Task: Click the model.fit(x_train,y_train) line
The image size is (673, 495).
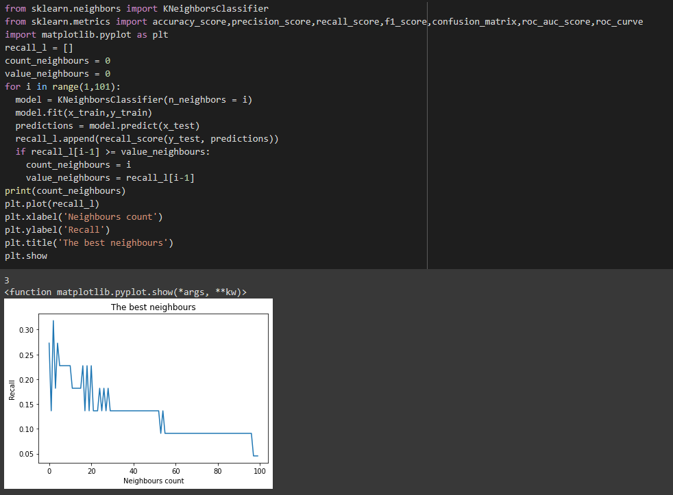Action: point(84,113)
